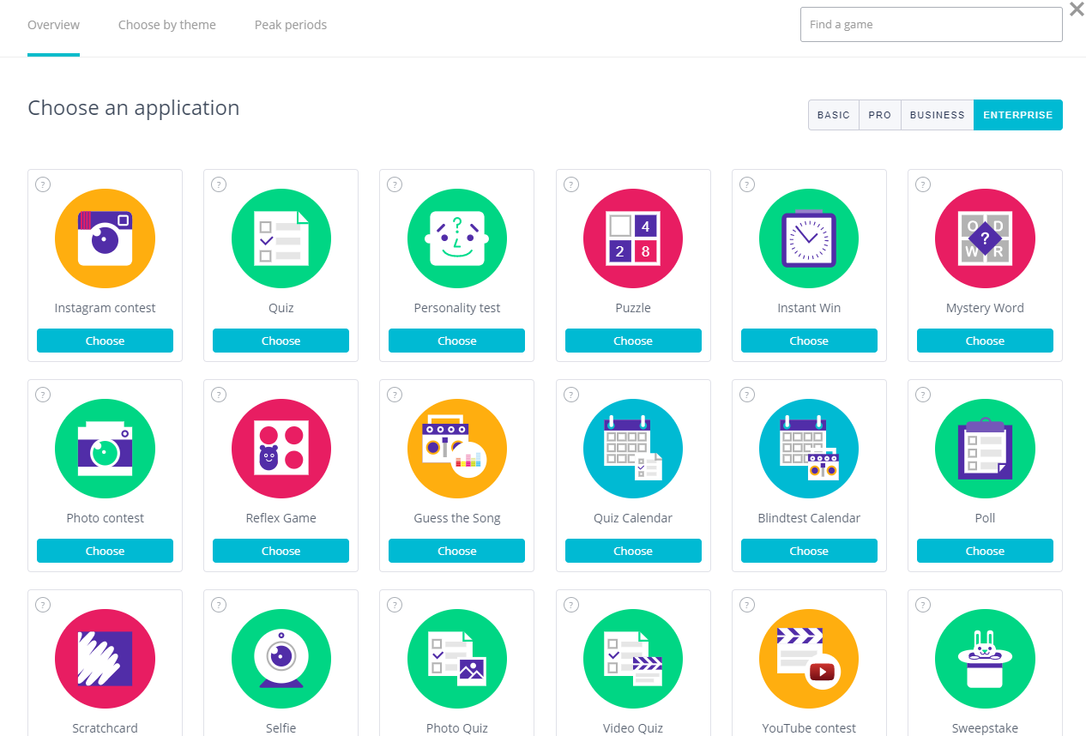Click the YouTube contest icon
The height and width of the screenshot is (736, 1086).
coord(809,659)
